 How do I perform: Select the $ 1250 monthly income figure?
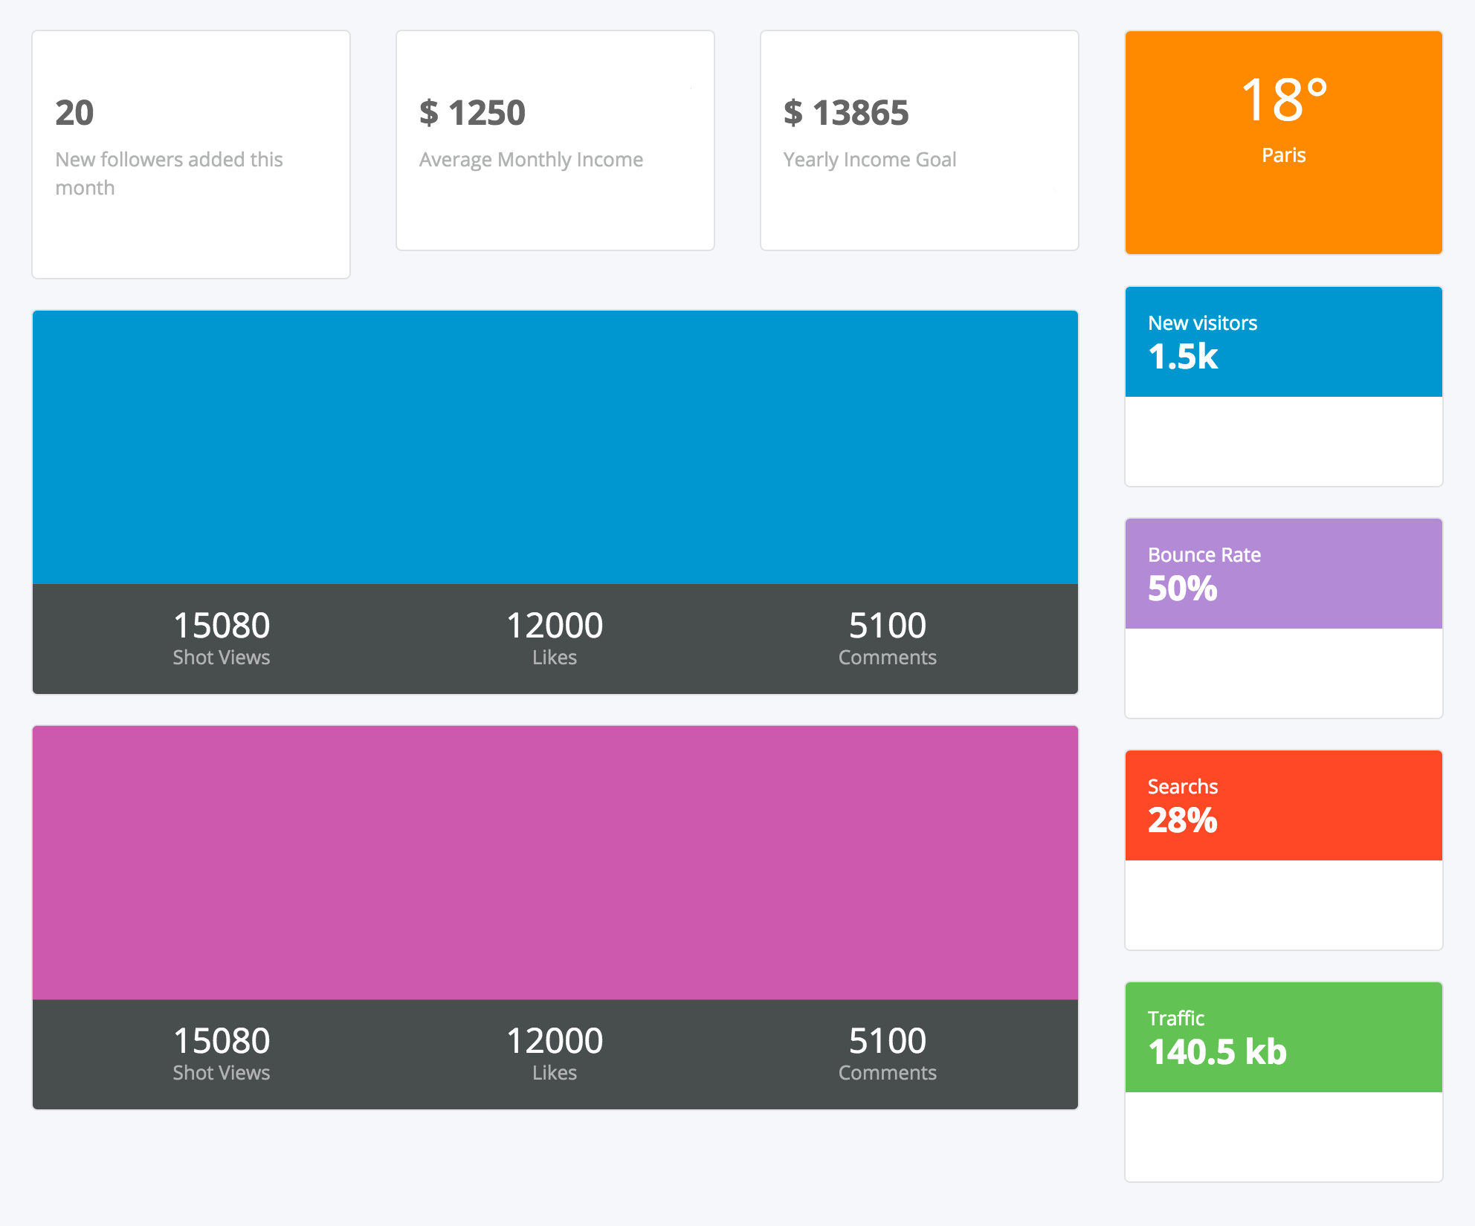[x=472, y=113]
